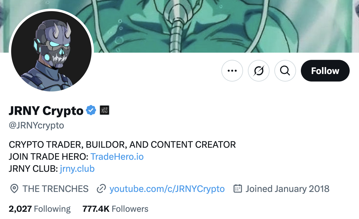Viewport: 359px width, 219px height.
Task: Click the JRNY Crypto display name
Action: point(46,110)
